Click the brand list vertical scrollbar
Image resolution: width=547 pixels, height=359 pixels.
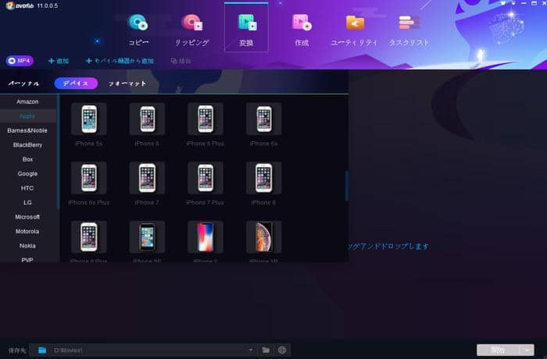pyautogui.click(x=58, y=152)
